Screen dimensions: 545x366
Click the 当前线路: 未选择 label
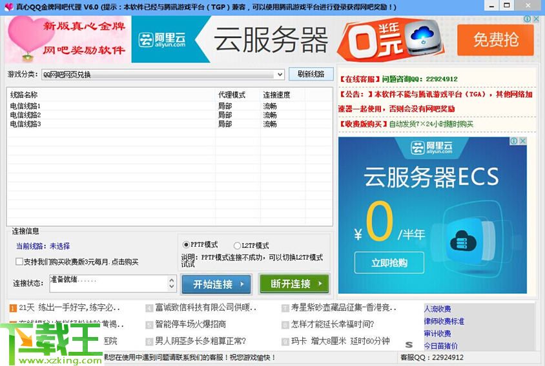(x=43, y=246)
